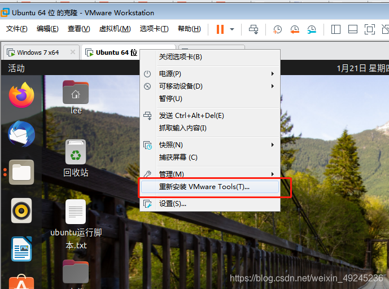Revert to snapshot using toolbar icon
389x289 pixels.
(x=295, y=29)
